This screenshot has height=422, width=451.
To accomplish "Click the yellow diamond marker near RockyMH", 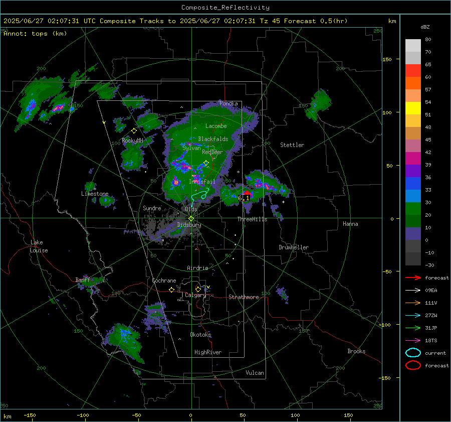I will [134, 131].
